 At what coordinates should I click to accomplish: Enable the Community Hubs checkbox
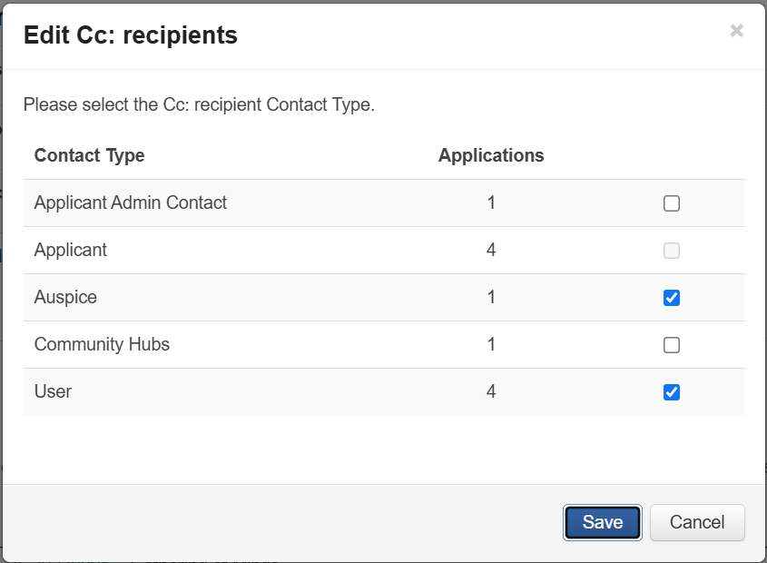point(672,345)
